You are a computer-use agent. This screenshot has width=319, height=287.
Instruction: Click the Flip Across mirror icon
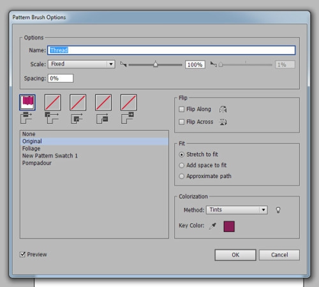223,122
